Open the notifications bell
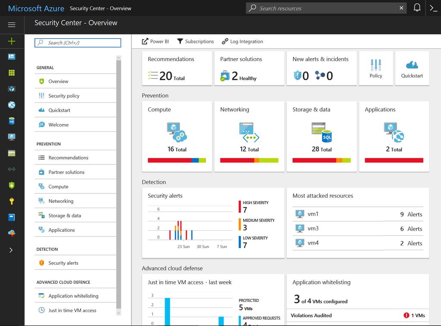 (x=417, y=8)
